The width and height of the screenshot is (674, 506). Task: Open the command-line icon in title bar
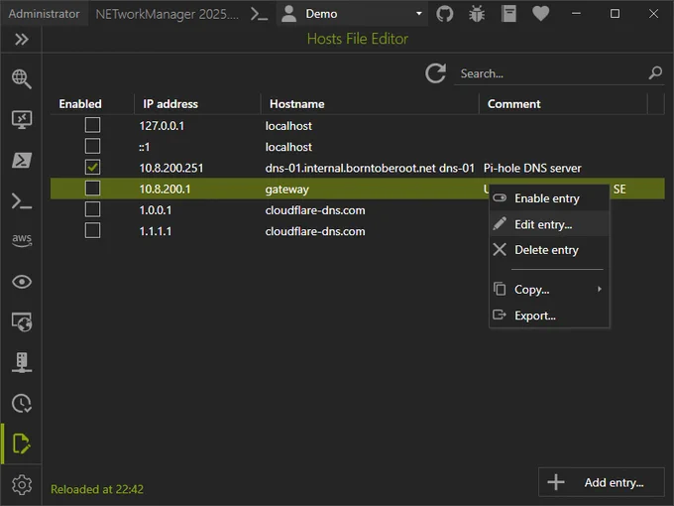(x=260, y=14)
